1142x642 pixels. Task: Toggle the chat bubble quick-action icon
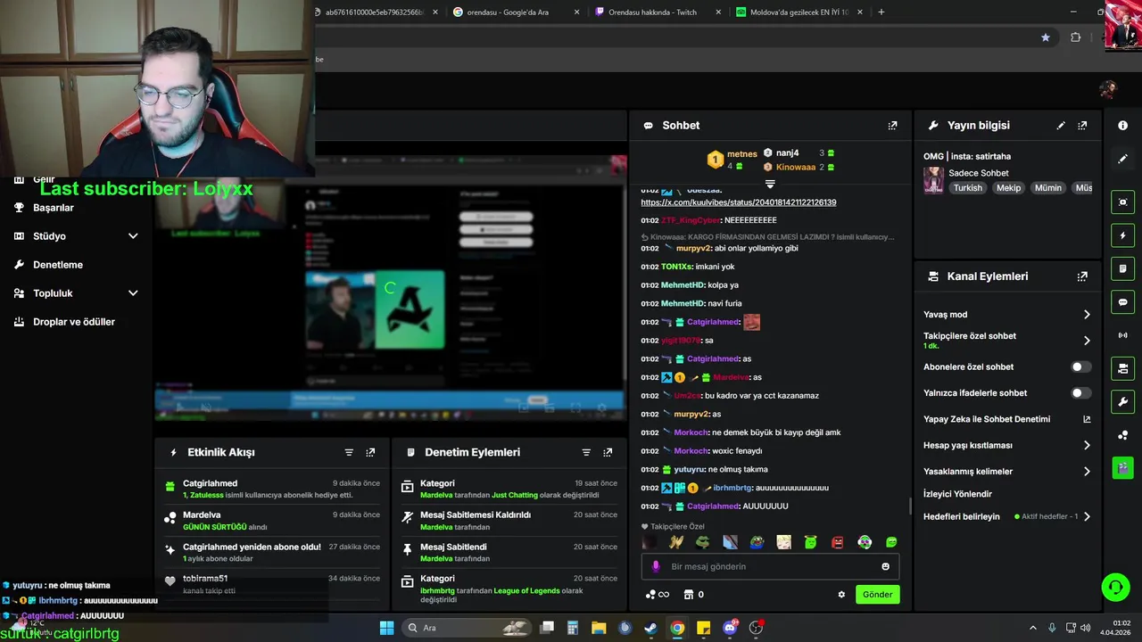click(x=1122, y=301)
